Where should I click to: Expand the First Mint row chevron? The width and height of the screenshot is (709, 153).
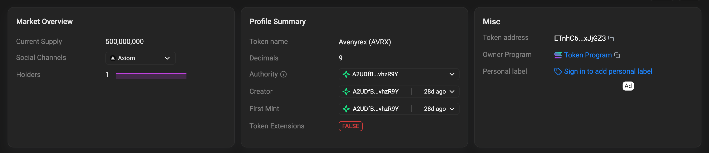(x=452, y=109)
